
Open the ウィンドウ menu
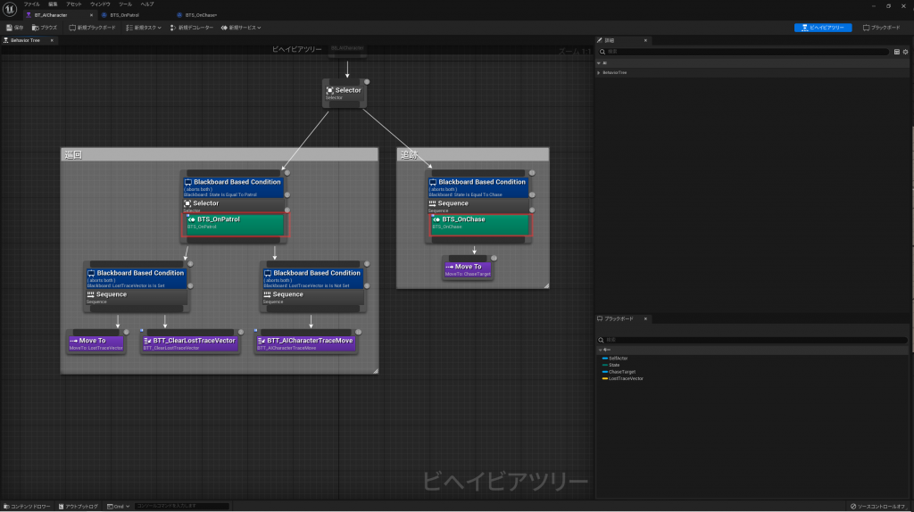click(x=100, y=4)
